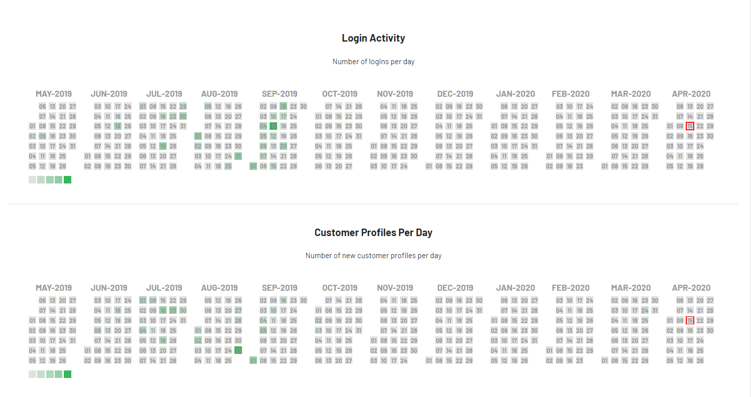Click SEP-2019 month label in Login Activity

280,94
